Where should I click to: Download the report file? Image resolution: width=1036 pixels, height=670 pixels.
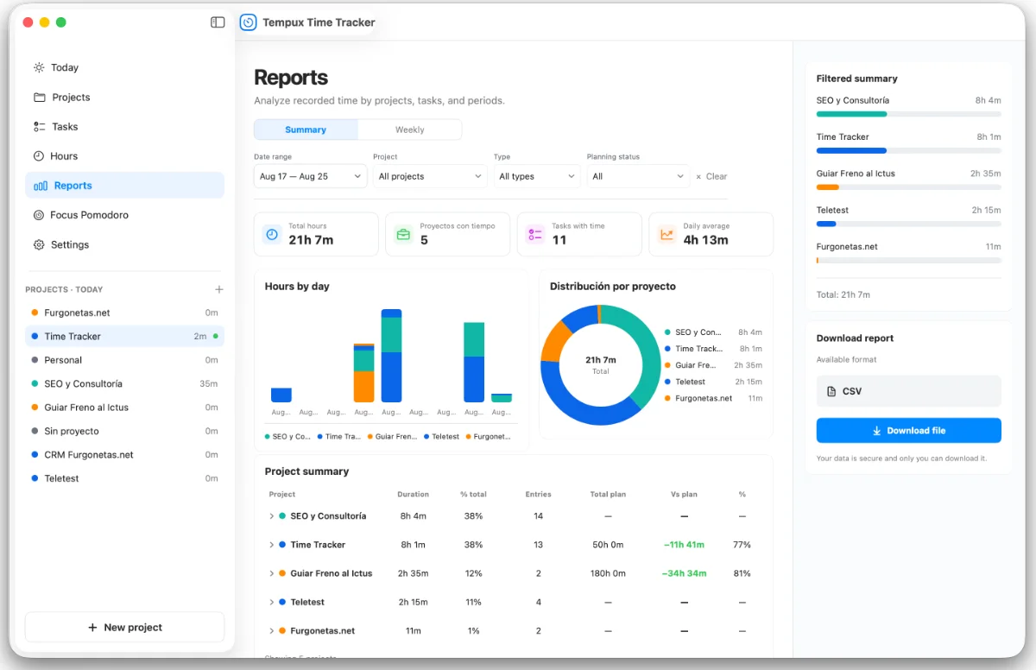(x=909, y=430)
